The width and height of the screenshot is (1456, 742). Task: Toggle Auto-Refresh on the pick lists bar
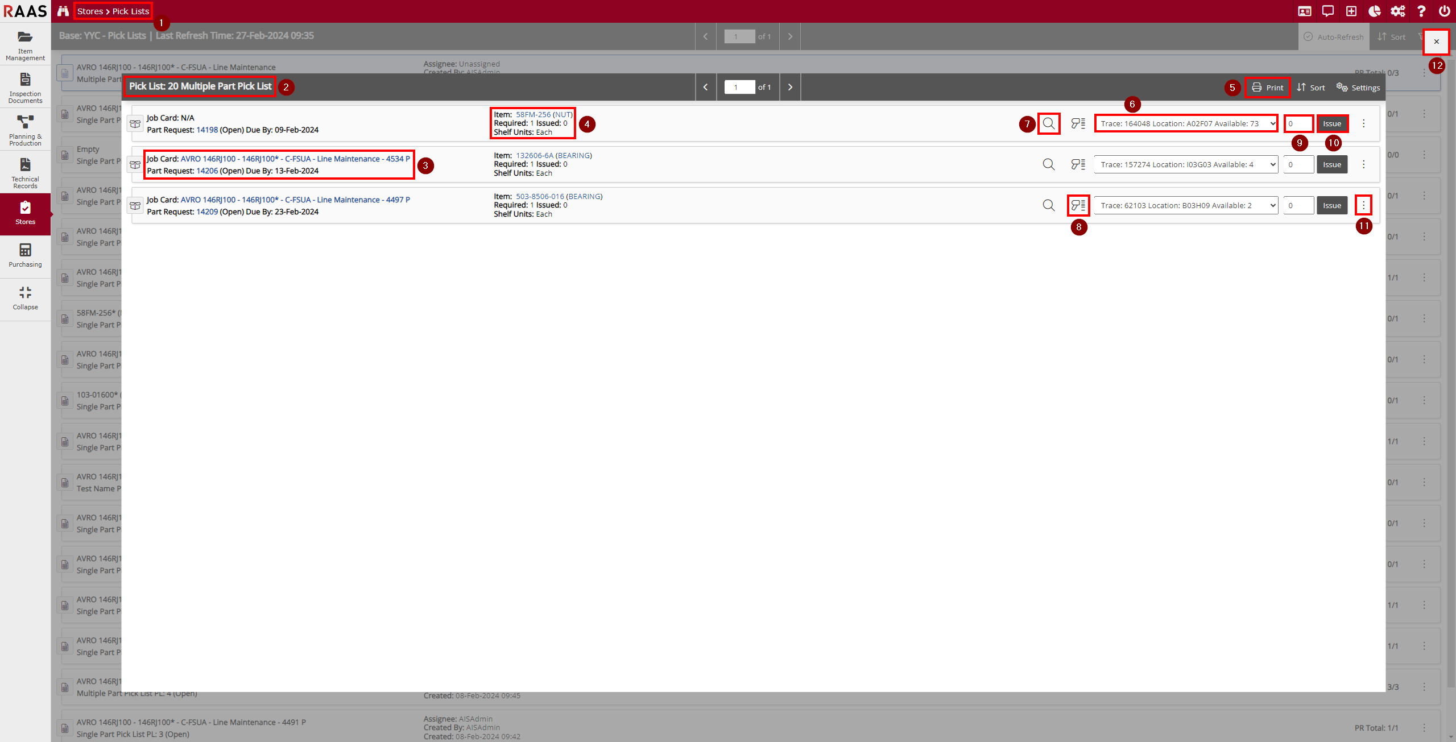pyautogui.click(x=1334, y=37)
